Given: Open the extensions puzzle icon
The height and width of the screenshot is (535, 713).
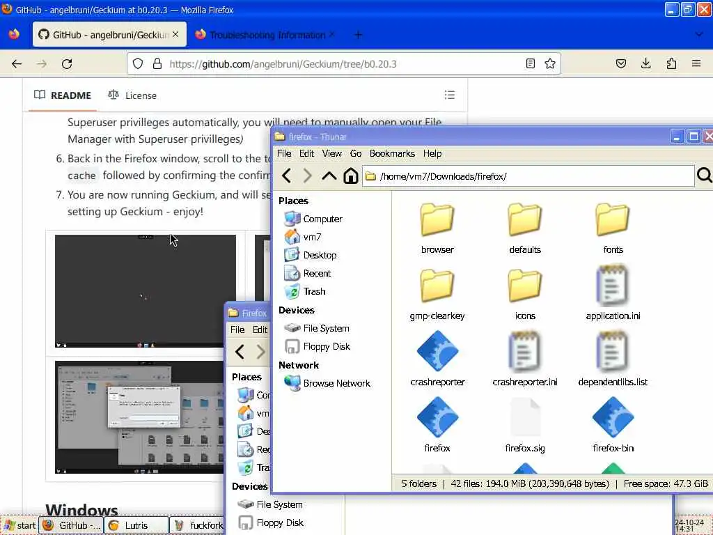Looking at the screenshot, I should [671, 63].
